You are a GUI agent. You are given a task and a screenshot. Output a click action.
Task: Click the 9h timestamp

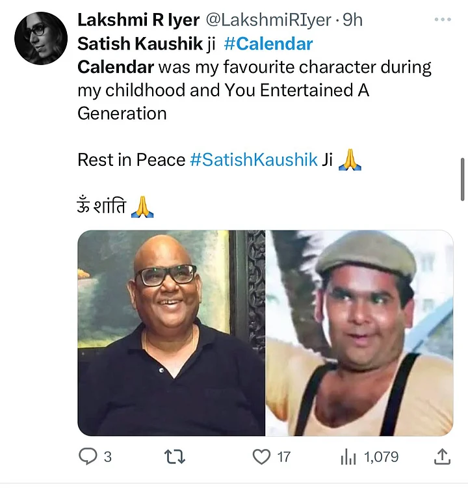[x=353, y=20]
